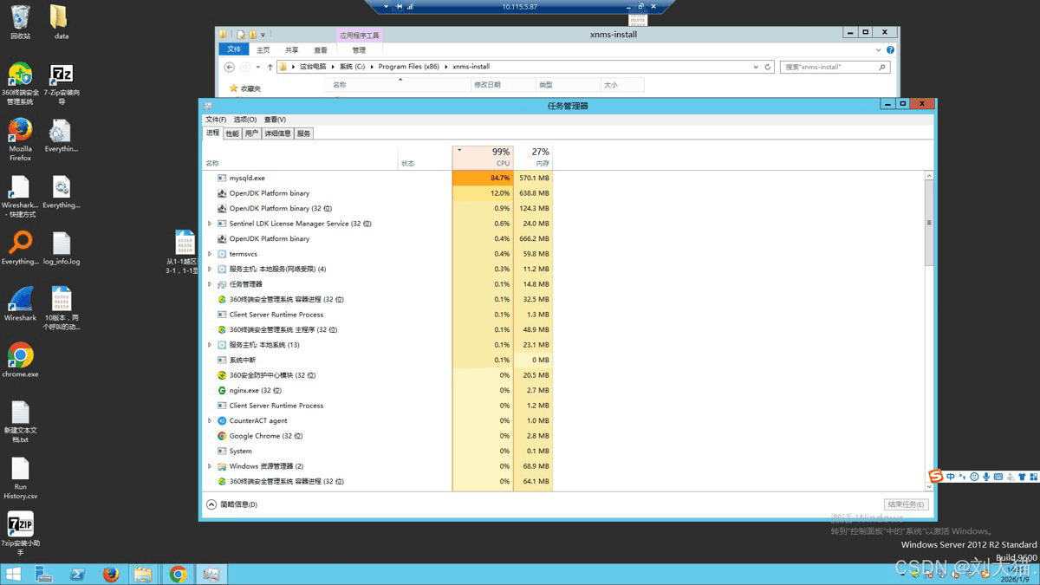1040x585 pixels.
Task: Expand the CounterACT agent group
Action: (x=210, y=420)
